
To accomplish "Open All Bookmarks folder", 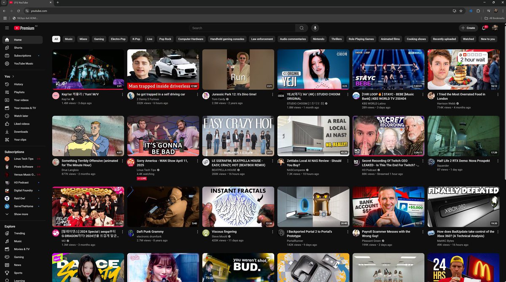I will tap(494, 18).
